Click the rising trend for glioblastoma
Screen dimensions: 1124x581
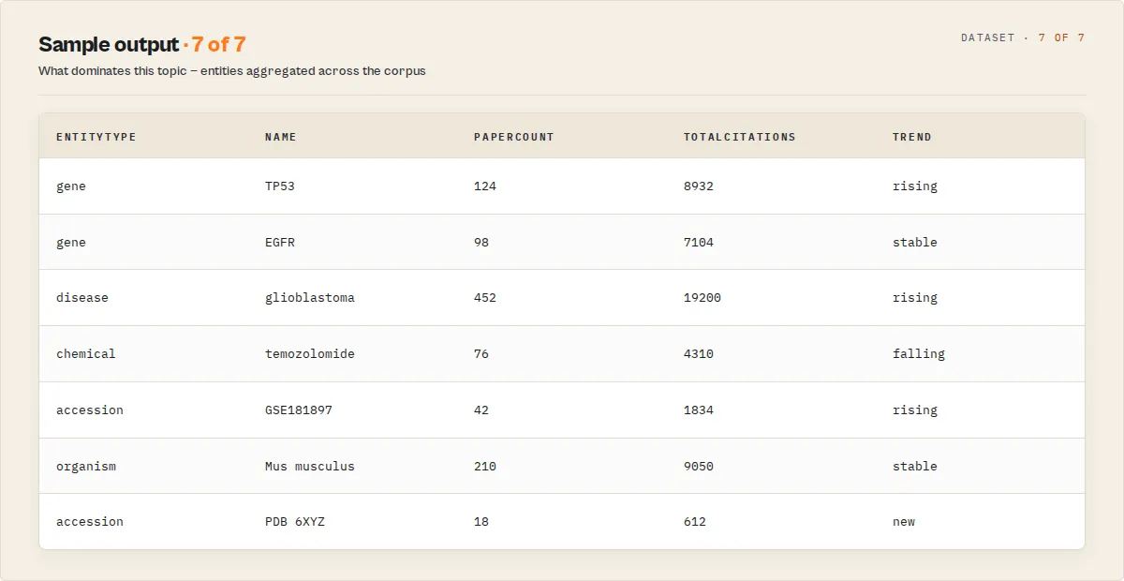point(915,298)
